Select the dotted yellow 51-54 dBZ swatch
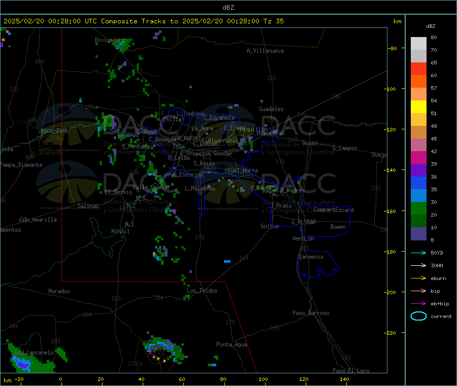This screenshot has height=386, width=457. point(418,107)
